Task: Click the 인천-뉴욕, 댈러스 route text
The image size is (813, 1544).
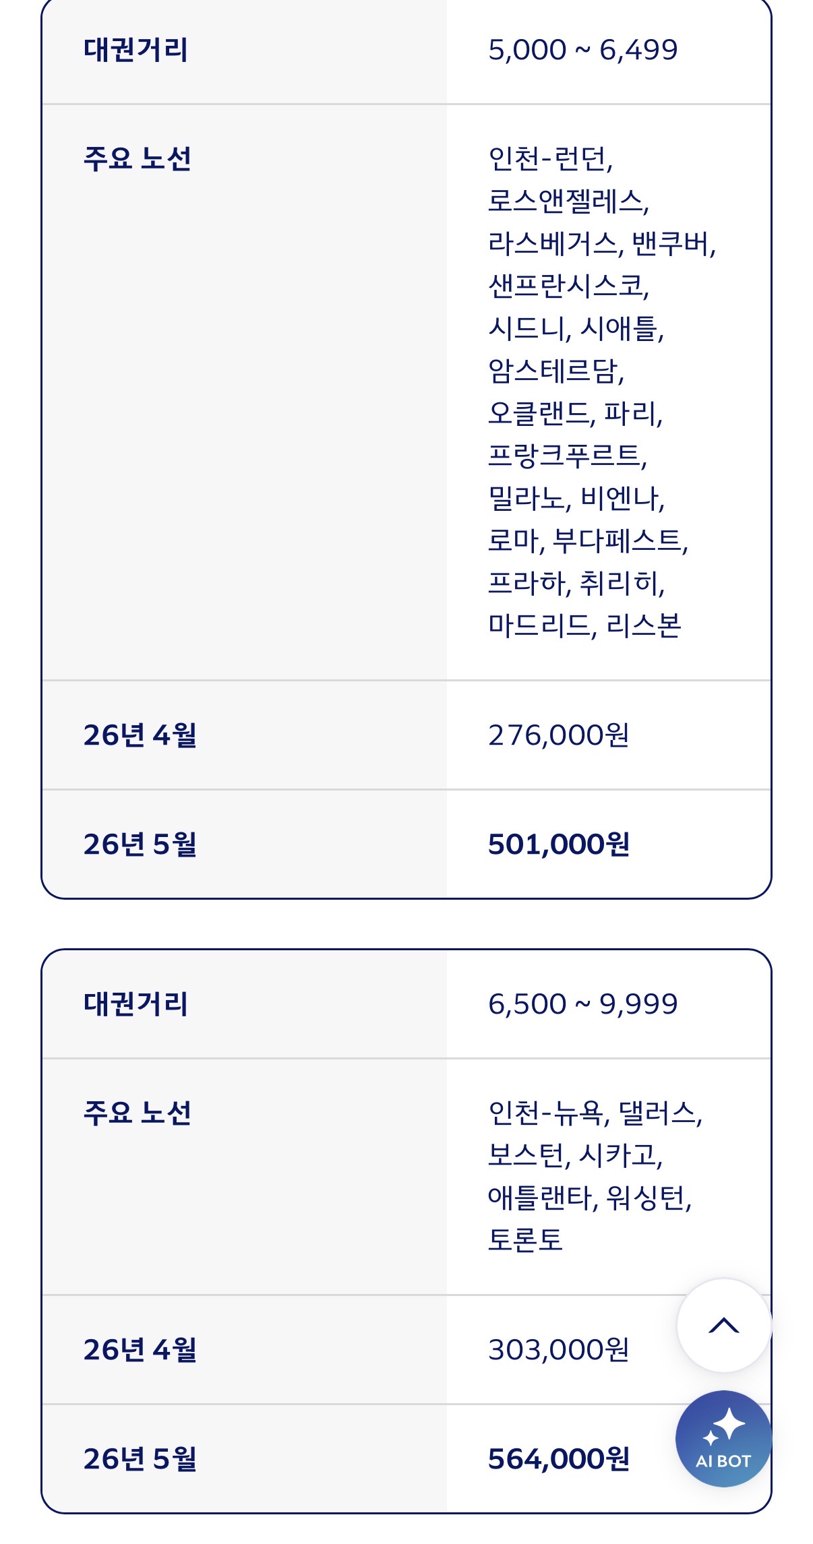Action: pyautogui.click(x=595, y=1113)
